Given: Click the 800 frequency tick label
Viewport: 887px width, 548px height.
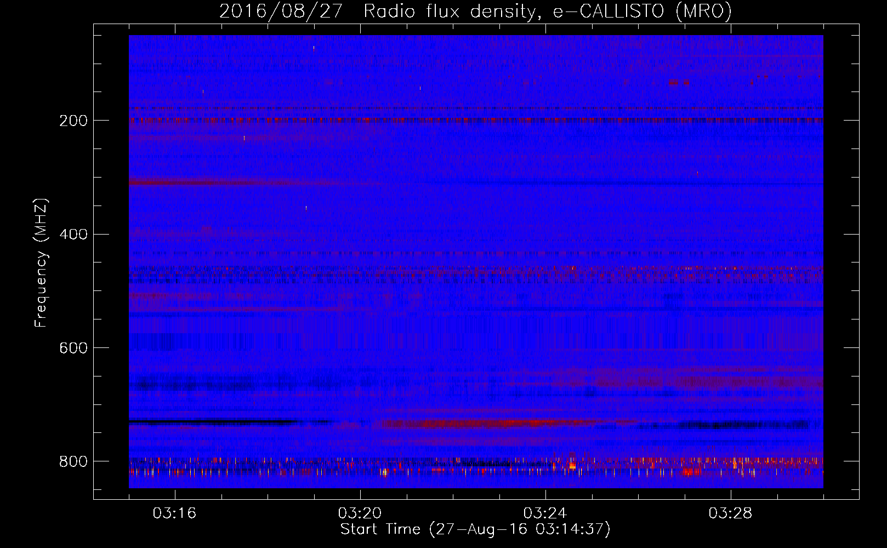Looking at the screenshot, I should point(73,461).
